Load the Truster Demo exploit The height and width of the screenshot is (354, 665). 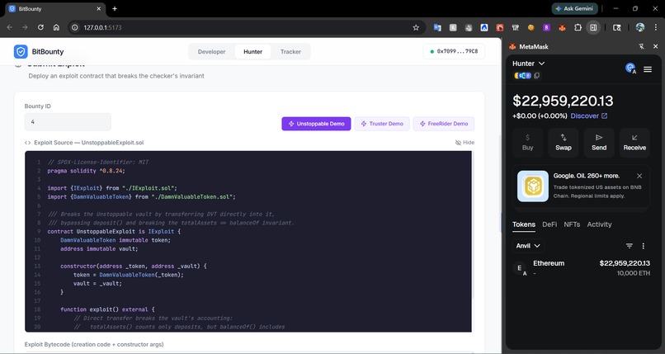tap(382, 124)
